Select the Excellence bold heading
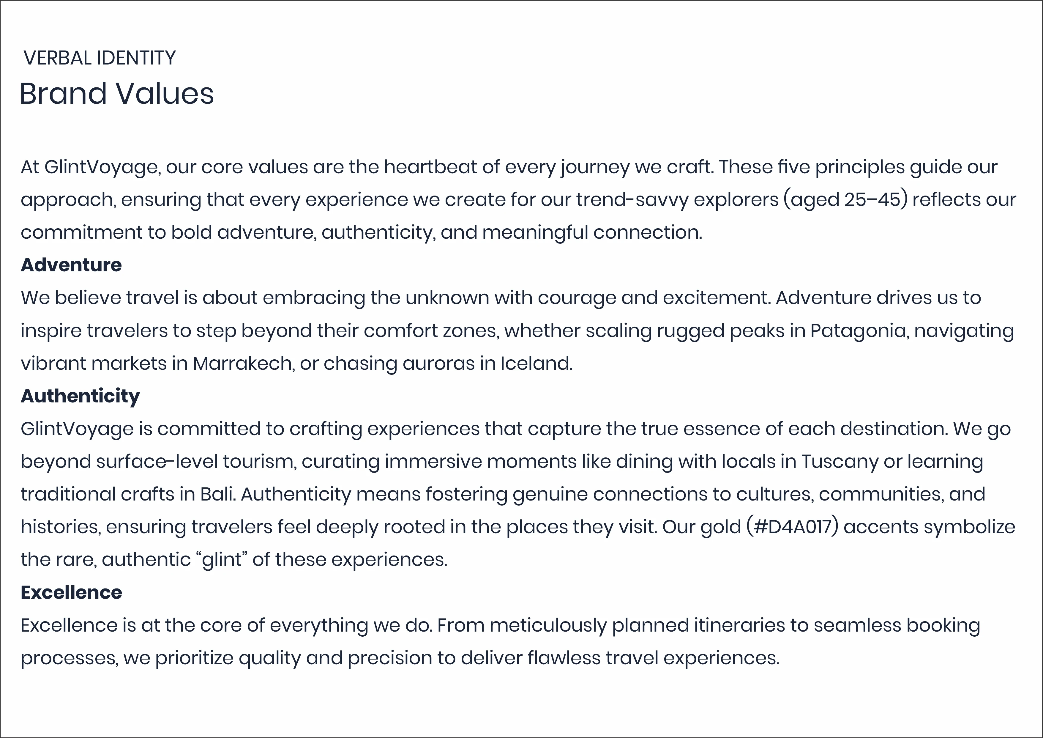1043x738 pixels. coord(71,593)
